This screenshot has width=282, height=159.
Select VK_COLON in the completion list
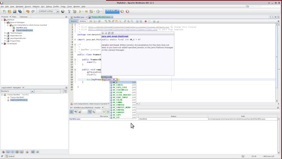tap(123, 100)
